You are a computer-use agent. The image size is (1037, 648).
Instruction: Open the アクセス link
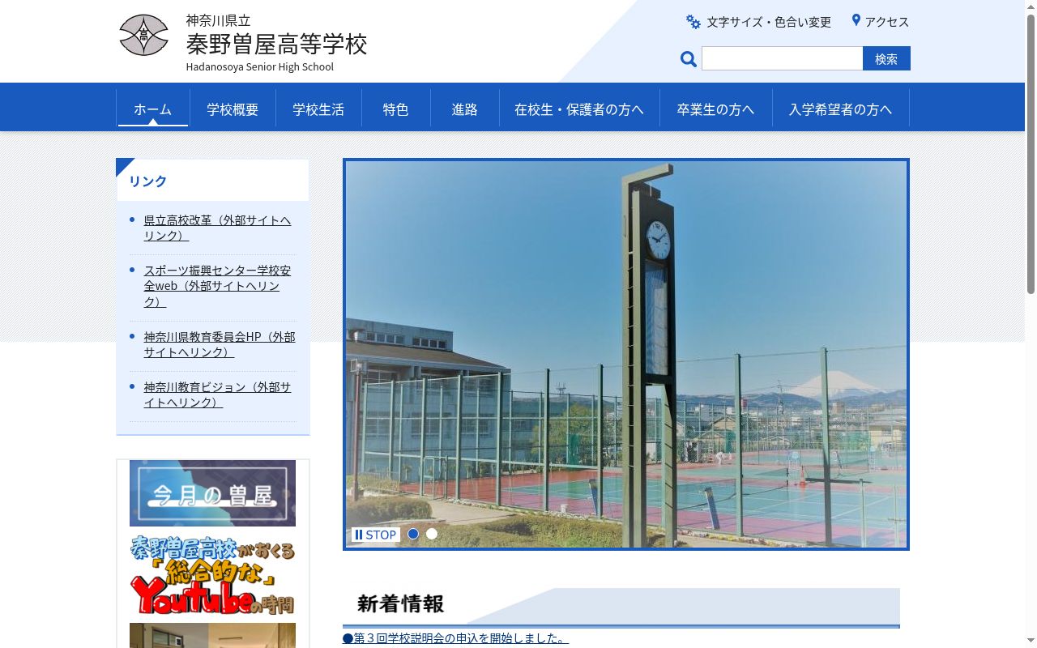click(x=887, y=22)
